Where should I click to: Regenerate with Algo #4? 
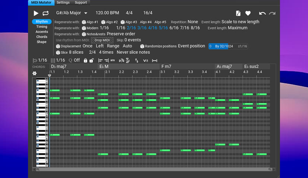coord(146,22)
